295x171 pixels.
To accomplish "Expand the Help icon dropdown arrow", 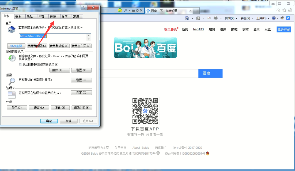I will coord(277,18).
